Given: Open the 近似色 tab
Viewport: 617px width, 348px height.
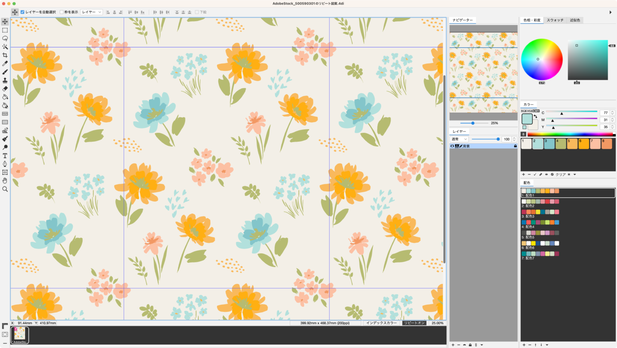Looking at the screenshot, I should click(x=575, y=20).
